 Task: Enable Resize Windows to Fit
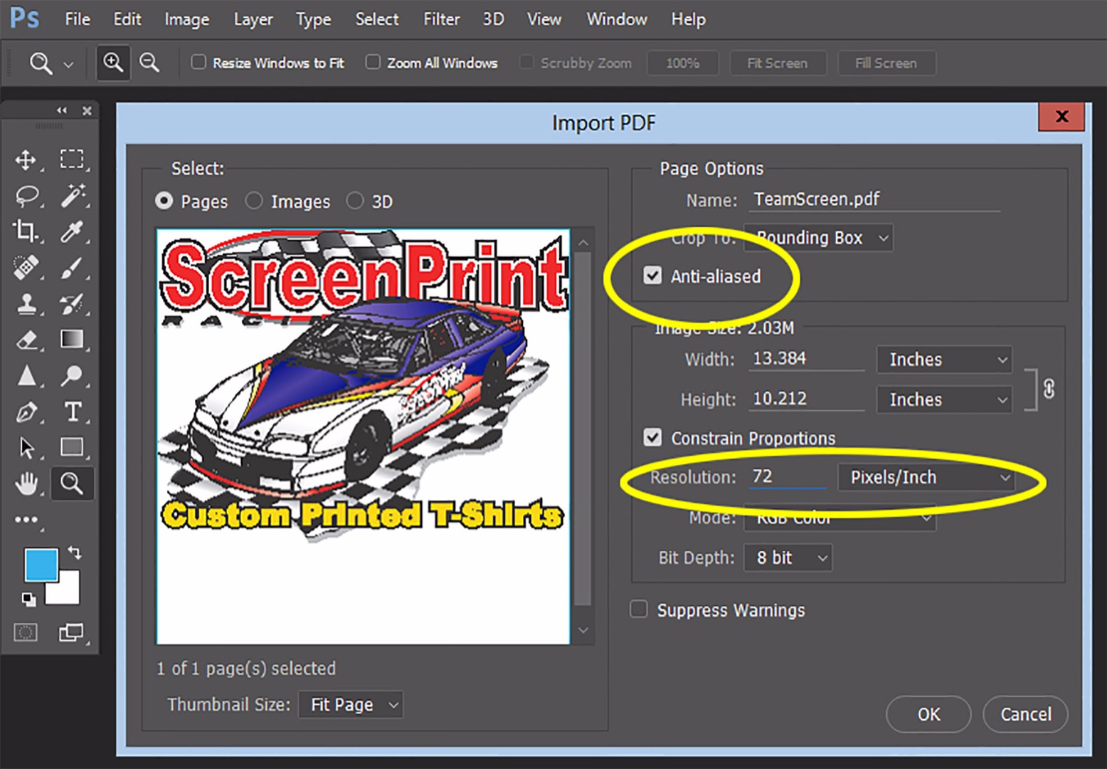[198, 63]
